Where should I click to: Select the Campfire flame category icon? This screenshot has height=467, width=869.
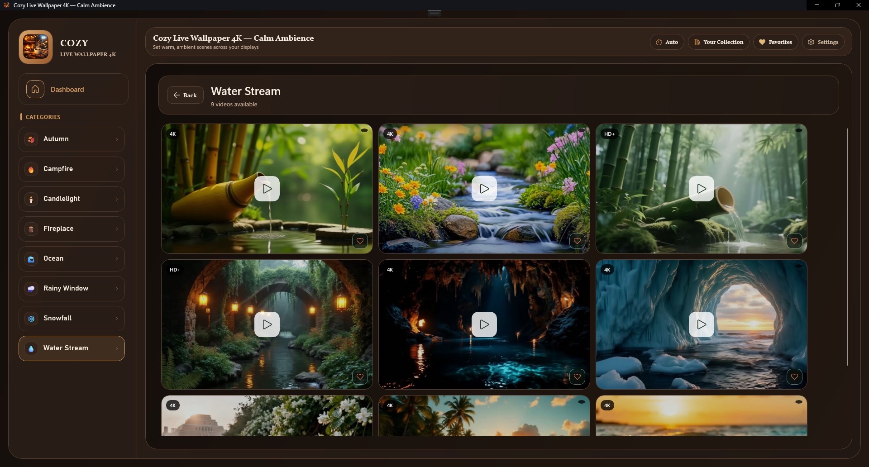coord(31,169)
